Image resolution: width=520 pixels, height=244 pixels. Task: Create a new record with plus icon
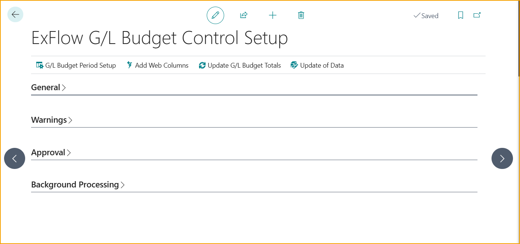pos(273,15)
